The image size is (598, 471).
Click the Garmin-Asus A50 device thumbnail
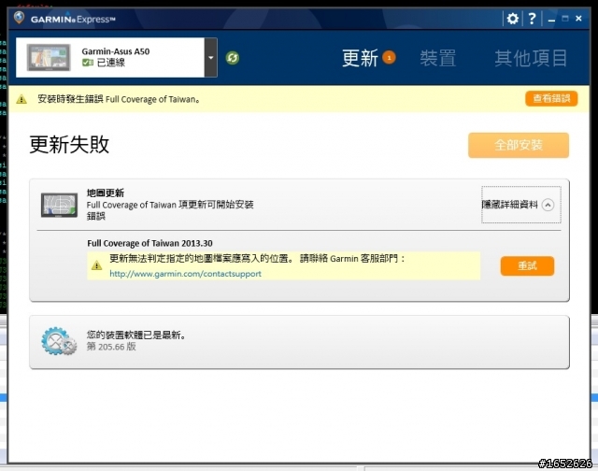coord(49,58)
